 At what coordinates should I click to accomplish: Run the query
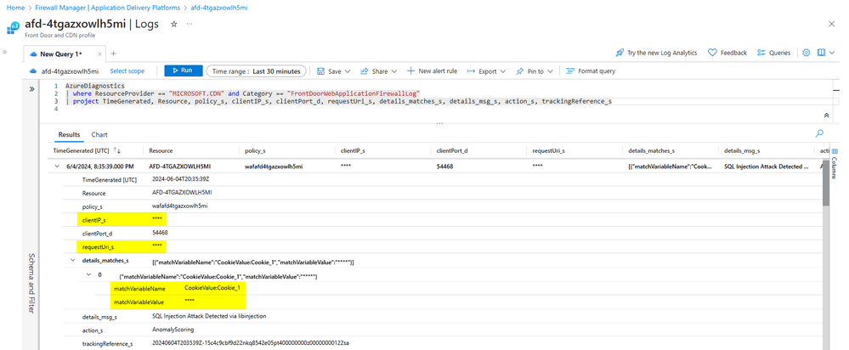click(x=183, y=71)
